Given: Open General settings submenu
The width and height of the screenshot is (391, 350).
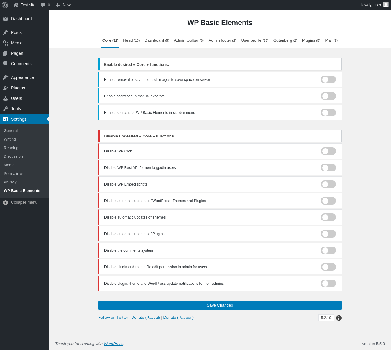Looking at the screenshot, I should 24,131.
